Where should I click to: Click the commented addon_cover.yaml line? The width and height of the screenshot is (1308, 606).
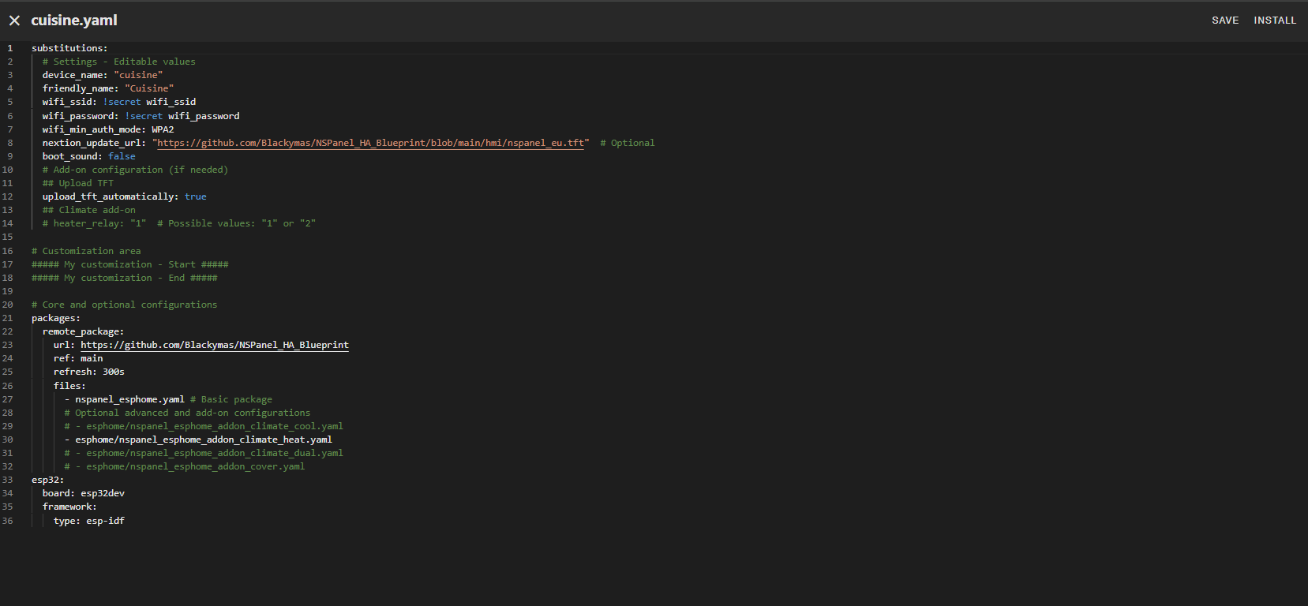[195, 466]
